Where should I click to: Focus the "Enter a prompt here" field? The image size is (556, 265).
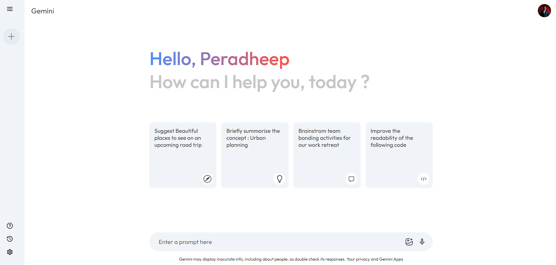coord(275,242)
